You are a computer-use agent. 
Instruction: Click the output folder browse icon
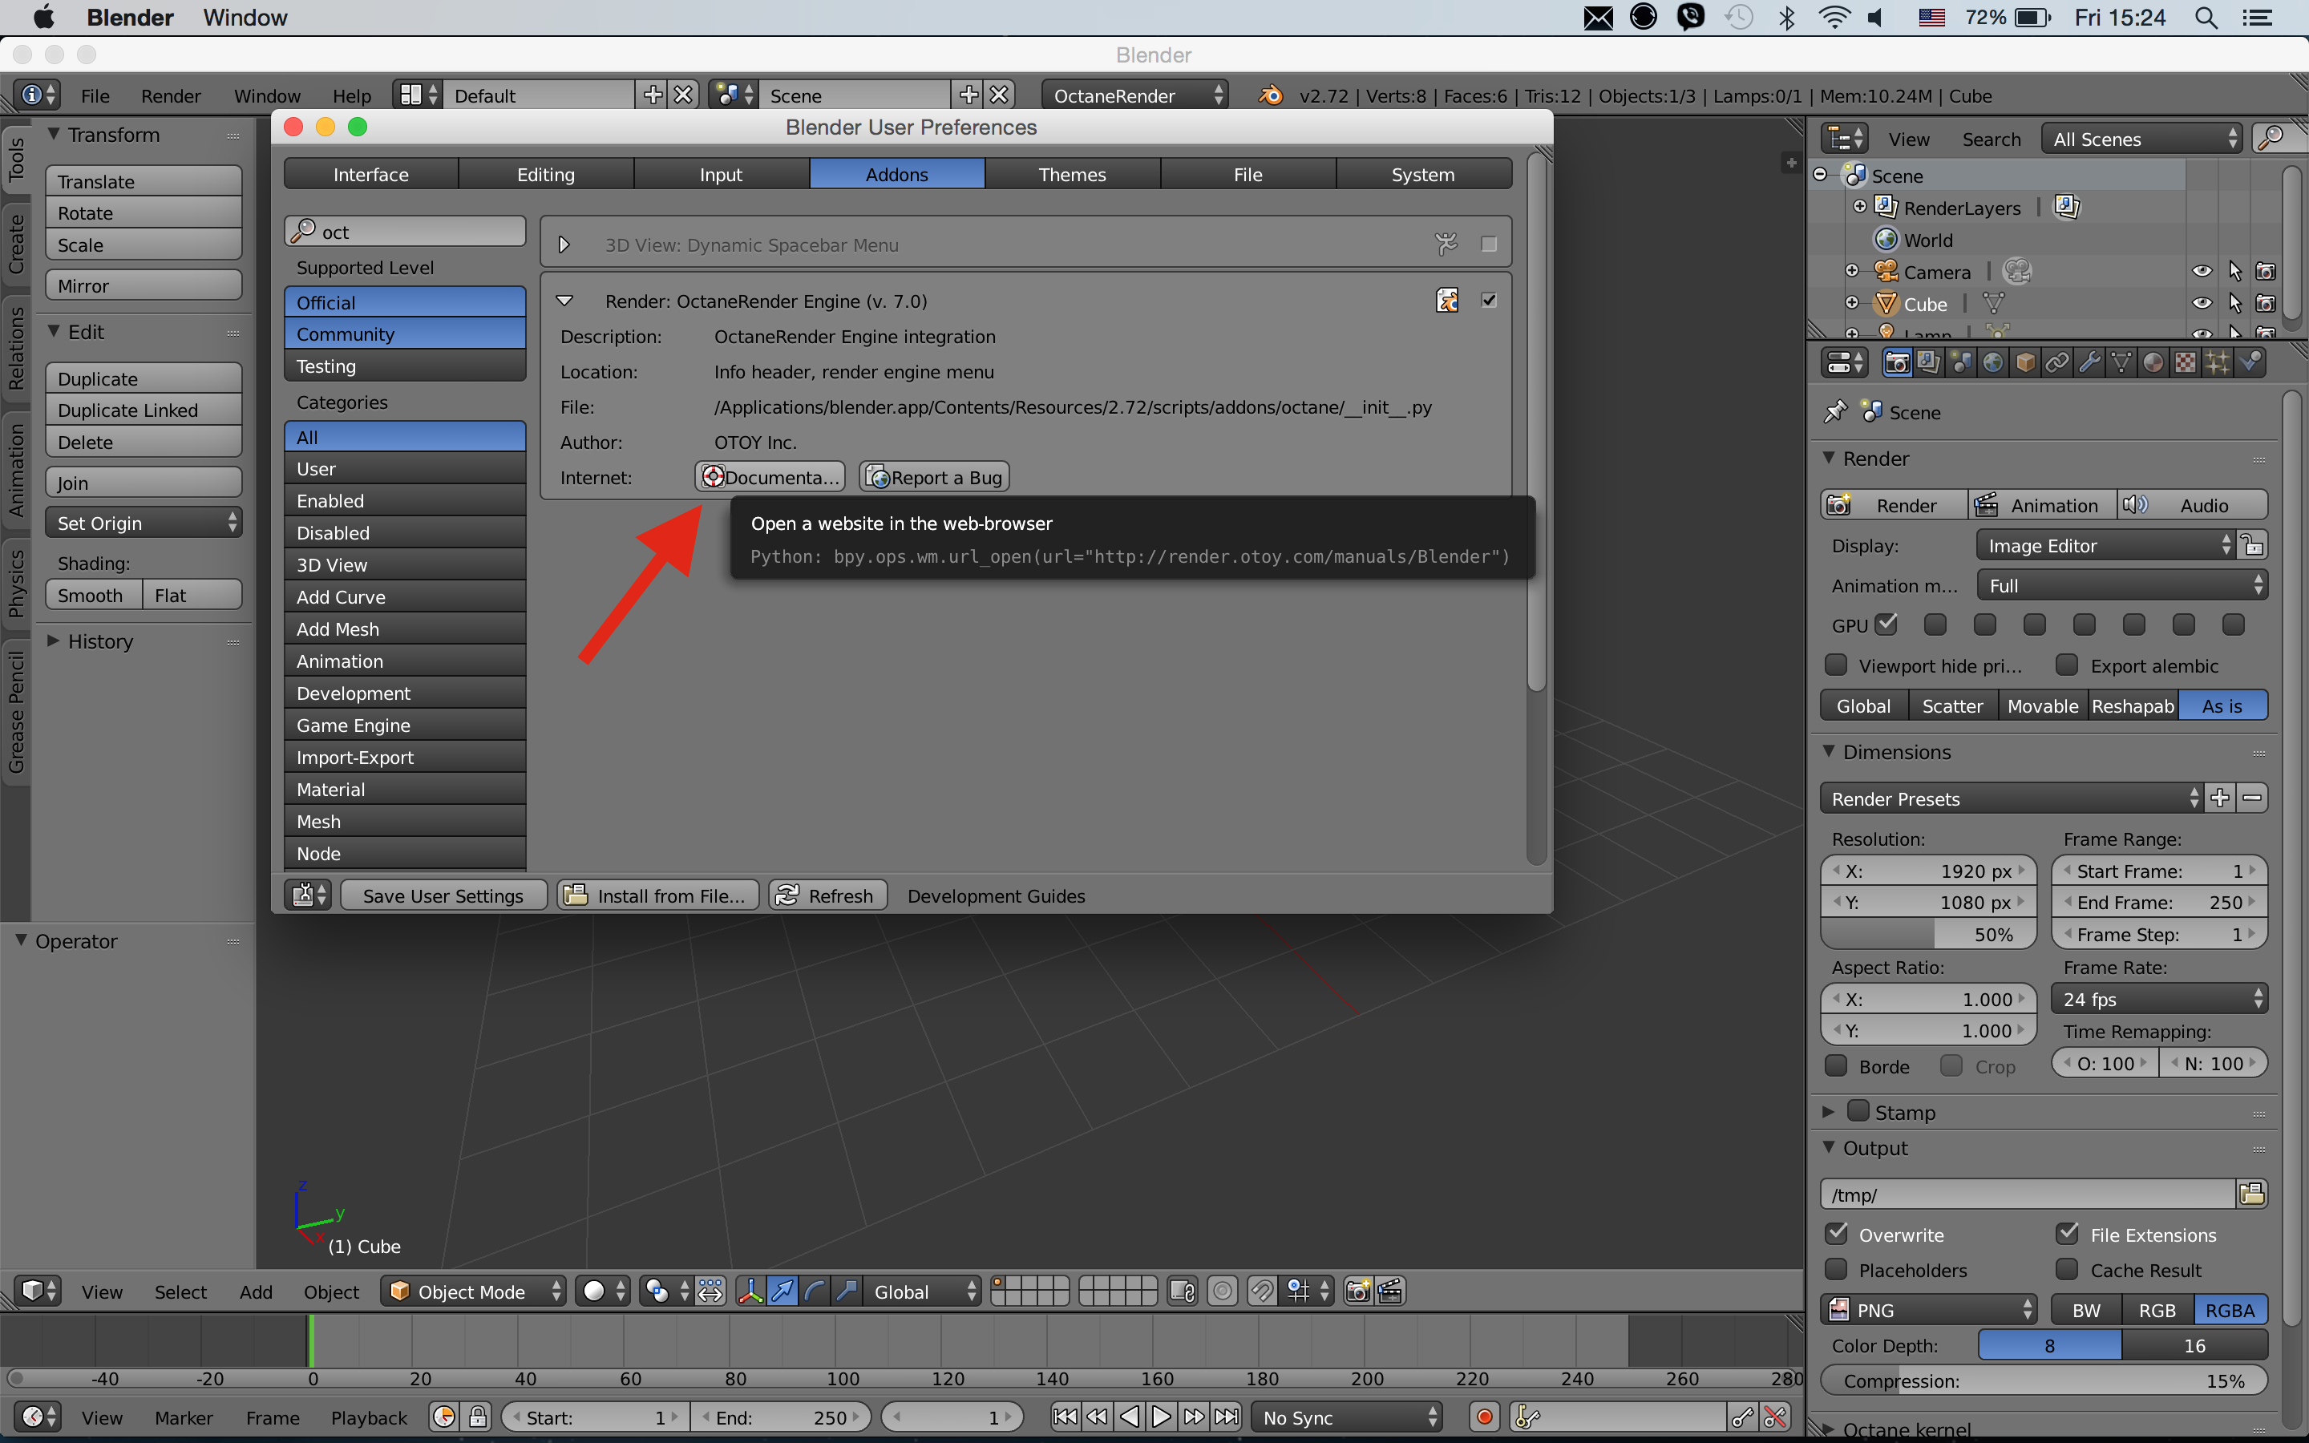2252,1194
